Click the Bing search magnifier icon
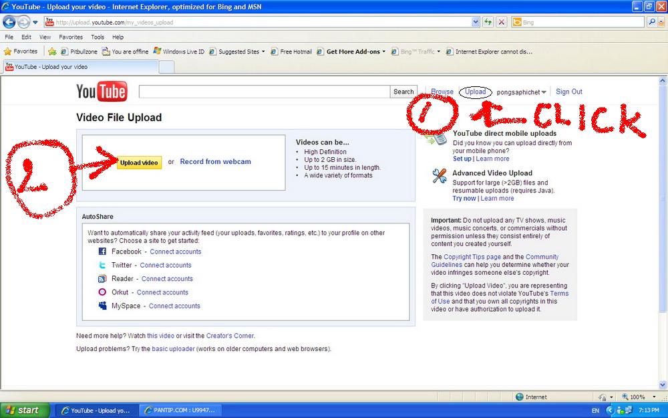The image size is (668, 418). (x=651, y=22)
